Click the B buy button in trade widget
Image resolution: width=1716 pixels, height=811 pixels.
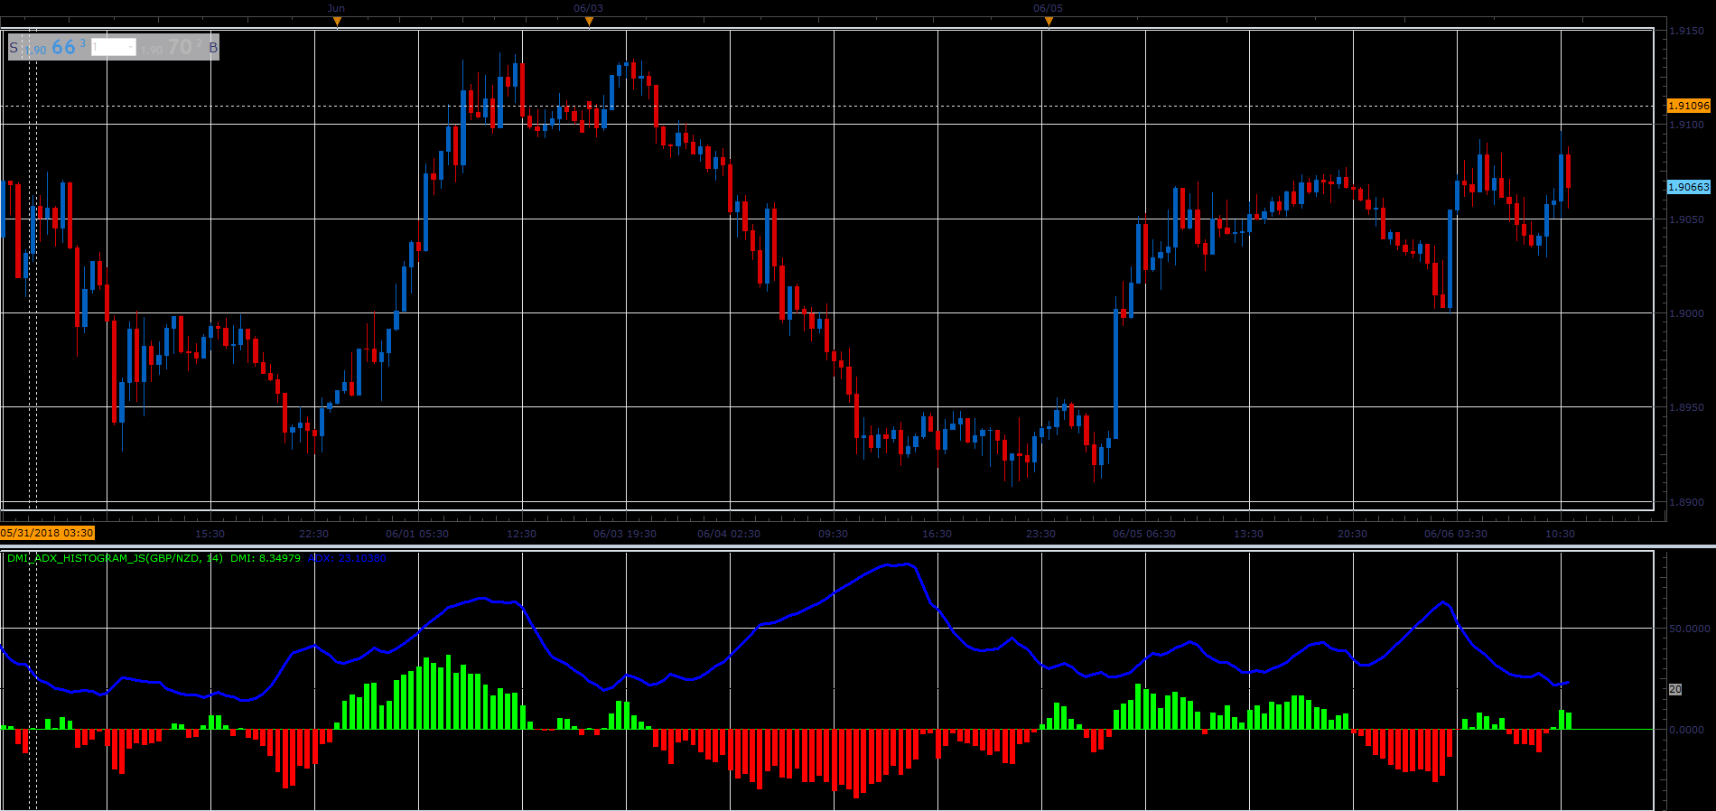[213, 48]
